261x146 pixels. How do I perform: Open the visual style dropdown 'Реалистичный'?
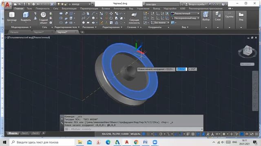(x=185, y=13)
